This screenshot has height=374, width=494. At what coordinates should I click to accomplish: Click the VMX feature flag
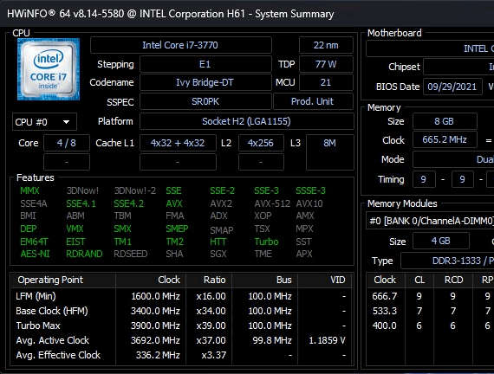coord(75,229)
